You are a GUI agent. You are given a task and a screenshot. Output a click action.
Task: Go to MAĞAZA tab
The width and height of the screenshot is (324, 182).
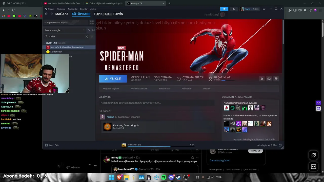[62, 14]
